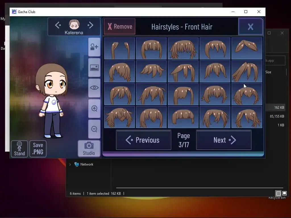The width and height of the screenshot is (291, 218).
Task: Close the Hairstyles panel with the X
Action: point(251,27)
